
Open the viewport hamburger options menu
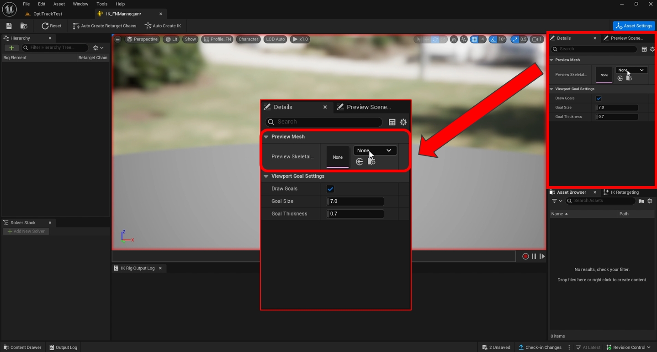click(117, 39)
